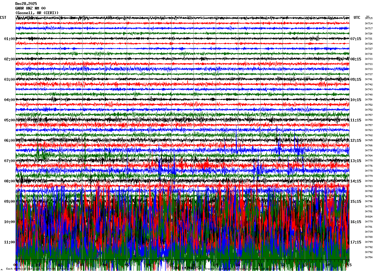374x273 pixels.
Task: Select DC offset value 30776
Action: [369, 166]
